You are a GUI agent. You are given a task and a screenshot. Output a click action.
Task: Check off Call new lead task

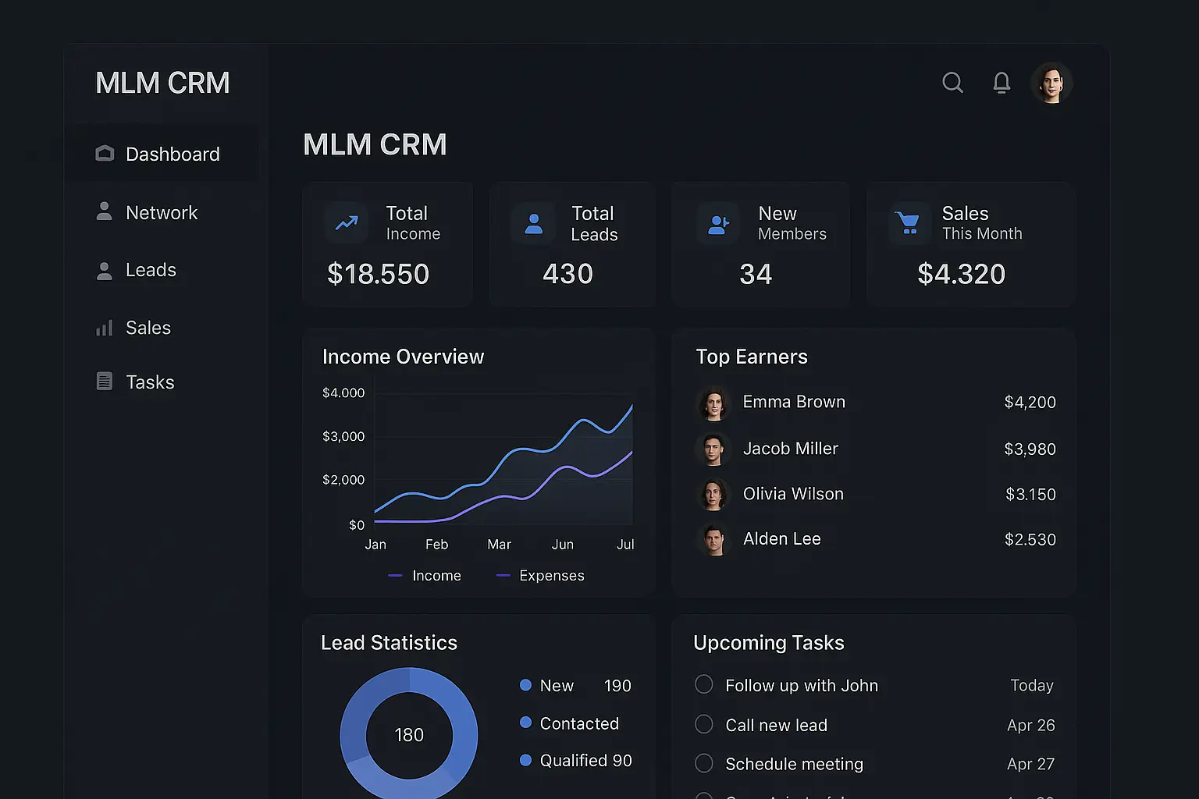point(704,724)
